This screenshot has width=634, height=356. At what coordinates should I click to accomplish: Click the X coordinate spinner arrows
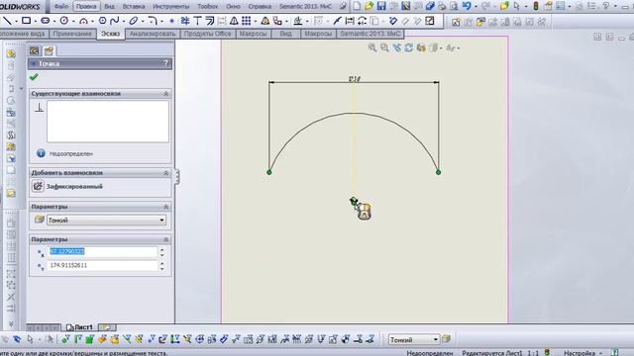161,252
